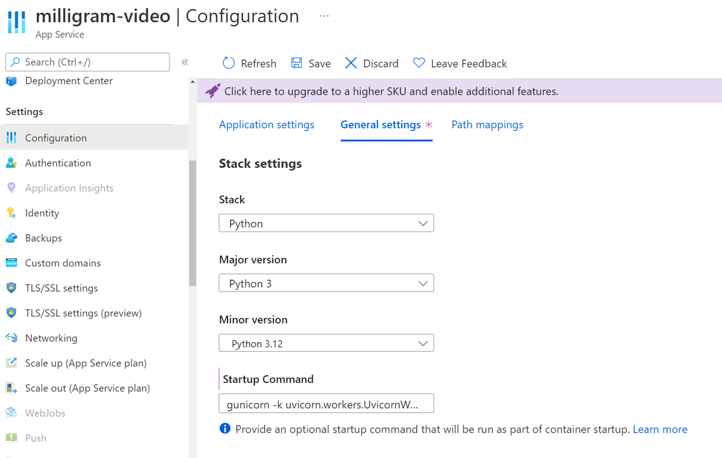Click the TLS/SSL settings shield icon

[11, 288]
